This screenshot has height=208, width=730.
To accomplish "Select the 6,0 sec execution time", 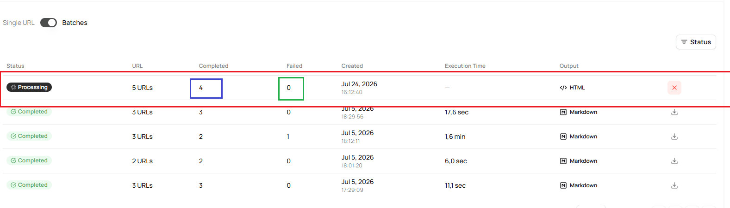I will point(456,161).
